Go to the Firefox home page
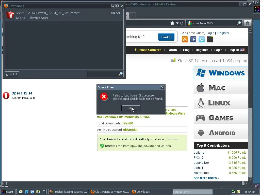 247,23
